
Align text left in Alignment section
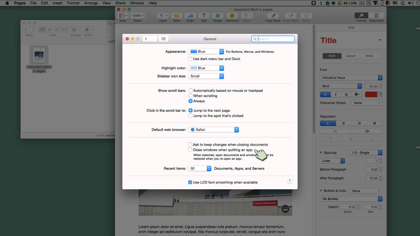point(328,123)
